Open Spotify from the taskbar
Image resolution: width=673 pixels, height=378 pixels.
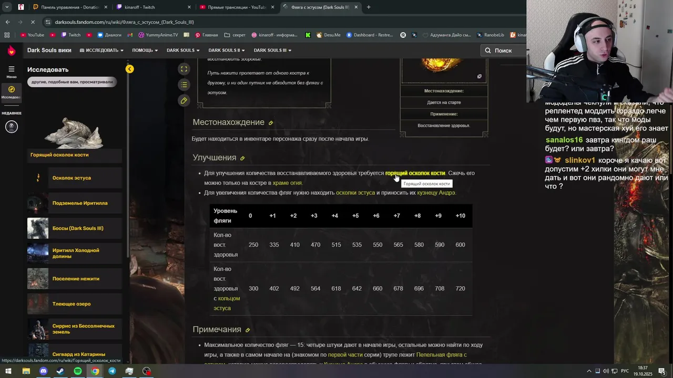click(78, 371)
